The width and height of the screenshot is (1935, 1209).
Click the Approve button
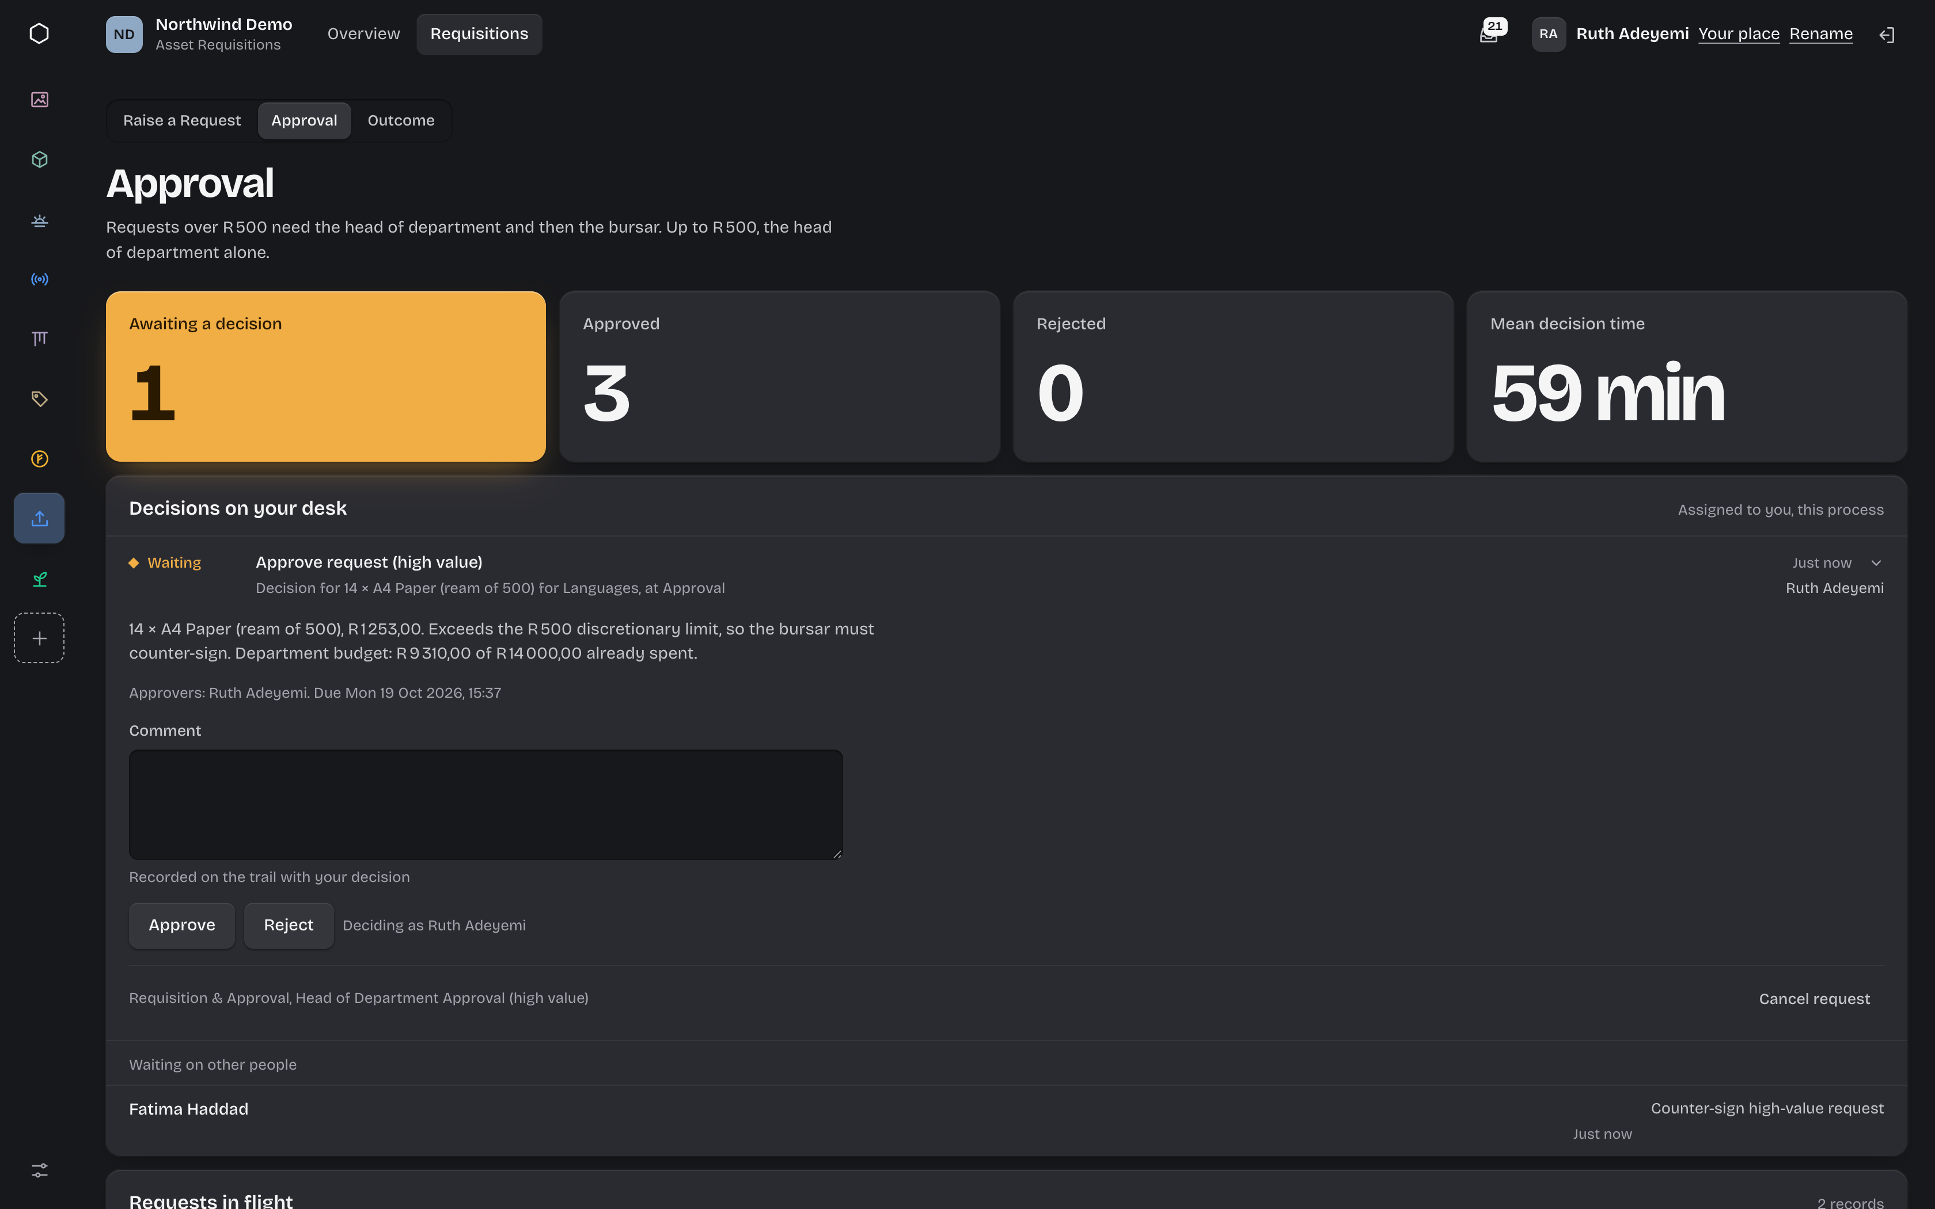[x=181, y=925]
